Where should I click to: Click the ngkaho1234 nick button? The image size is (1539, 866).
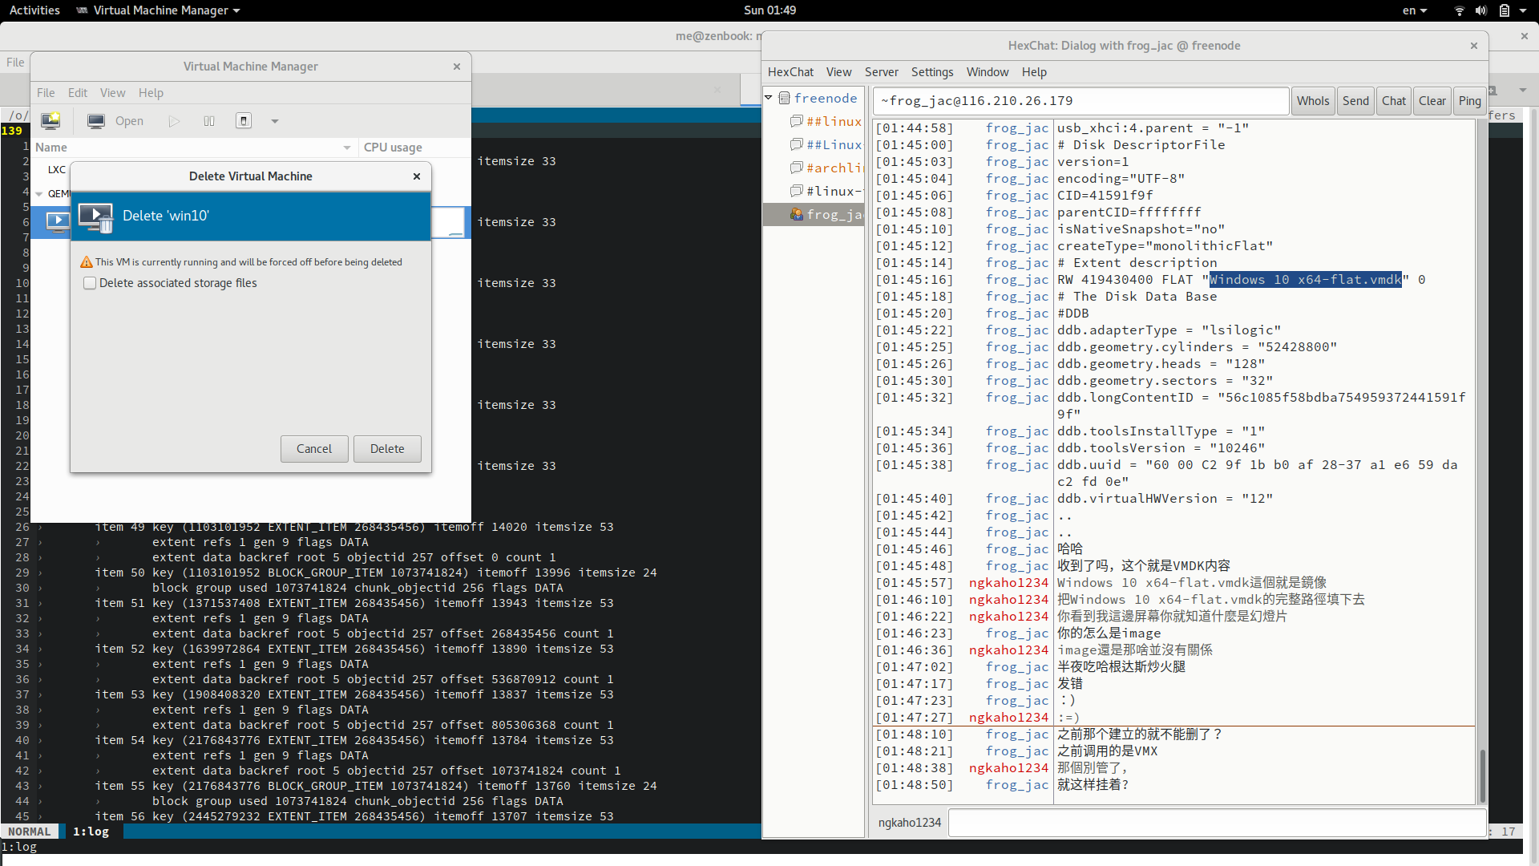(910, 823)
